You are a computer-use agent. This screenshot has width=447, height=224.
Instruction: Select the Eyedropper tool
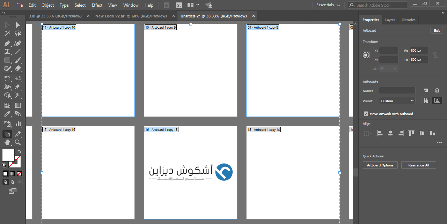(x=7, y=114)
